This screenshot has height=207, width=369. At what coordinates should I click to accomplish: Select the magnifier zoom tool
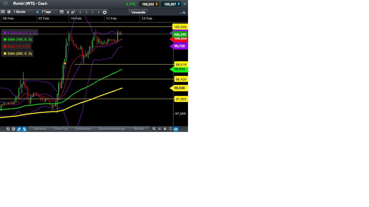(154, 129)
